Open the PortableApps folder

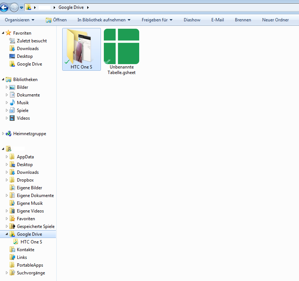[30, 265]
